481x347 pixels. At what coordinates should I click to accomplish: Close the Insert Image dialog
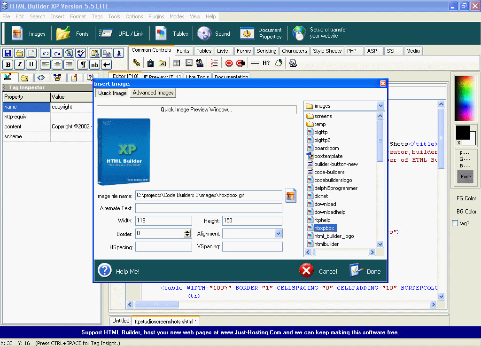pyautogui.click(x=383, y=84)
